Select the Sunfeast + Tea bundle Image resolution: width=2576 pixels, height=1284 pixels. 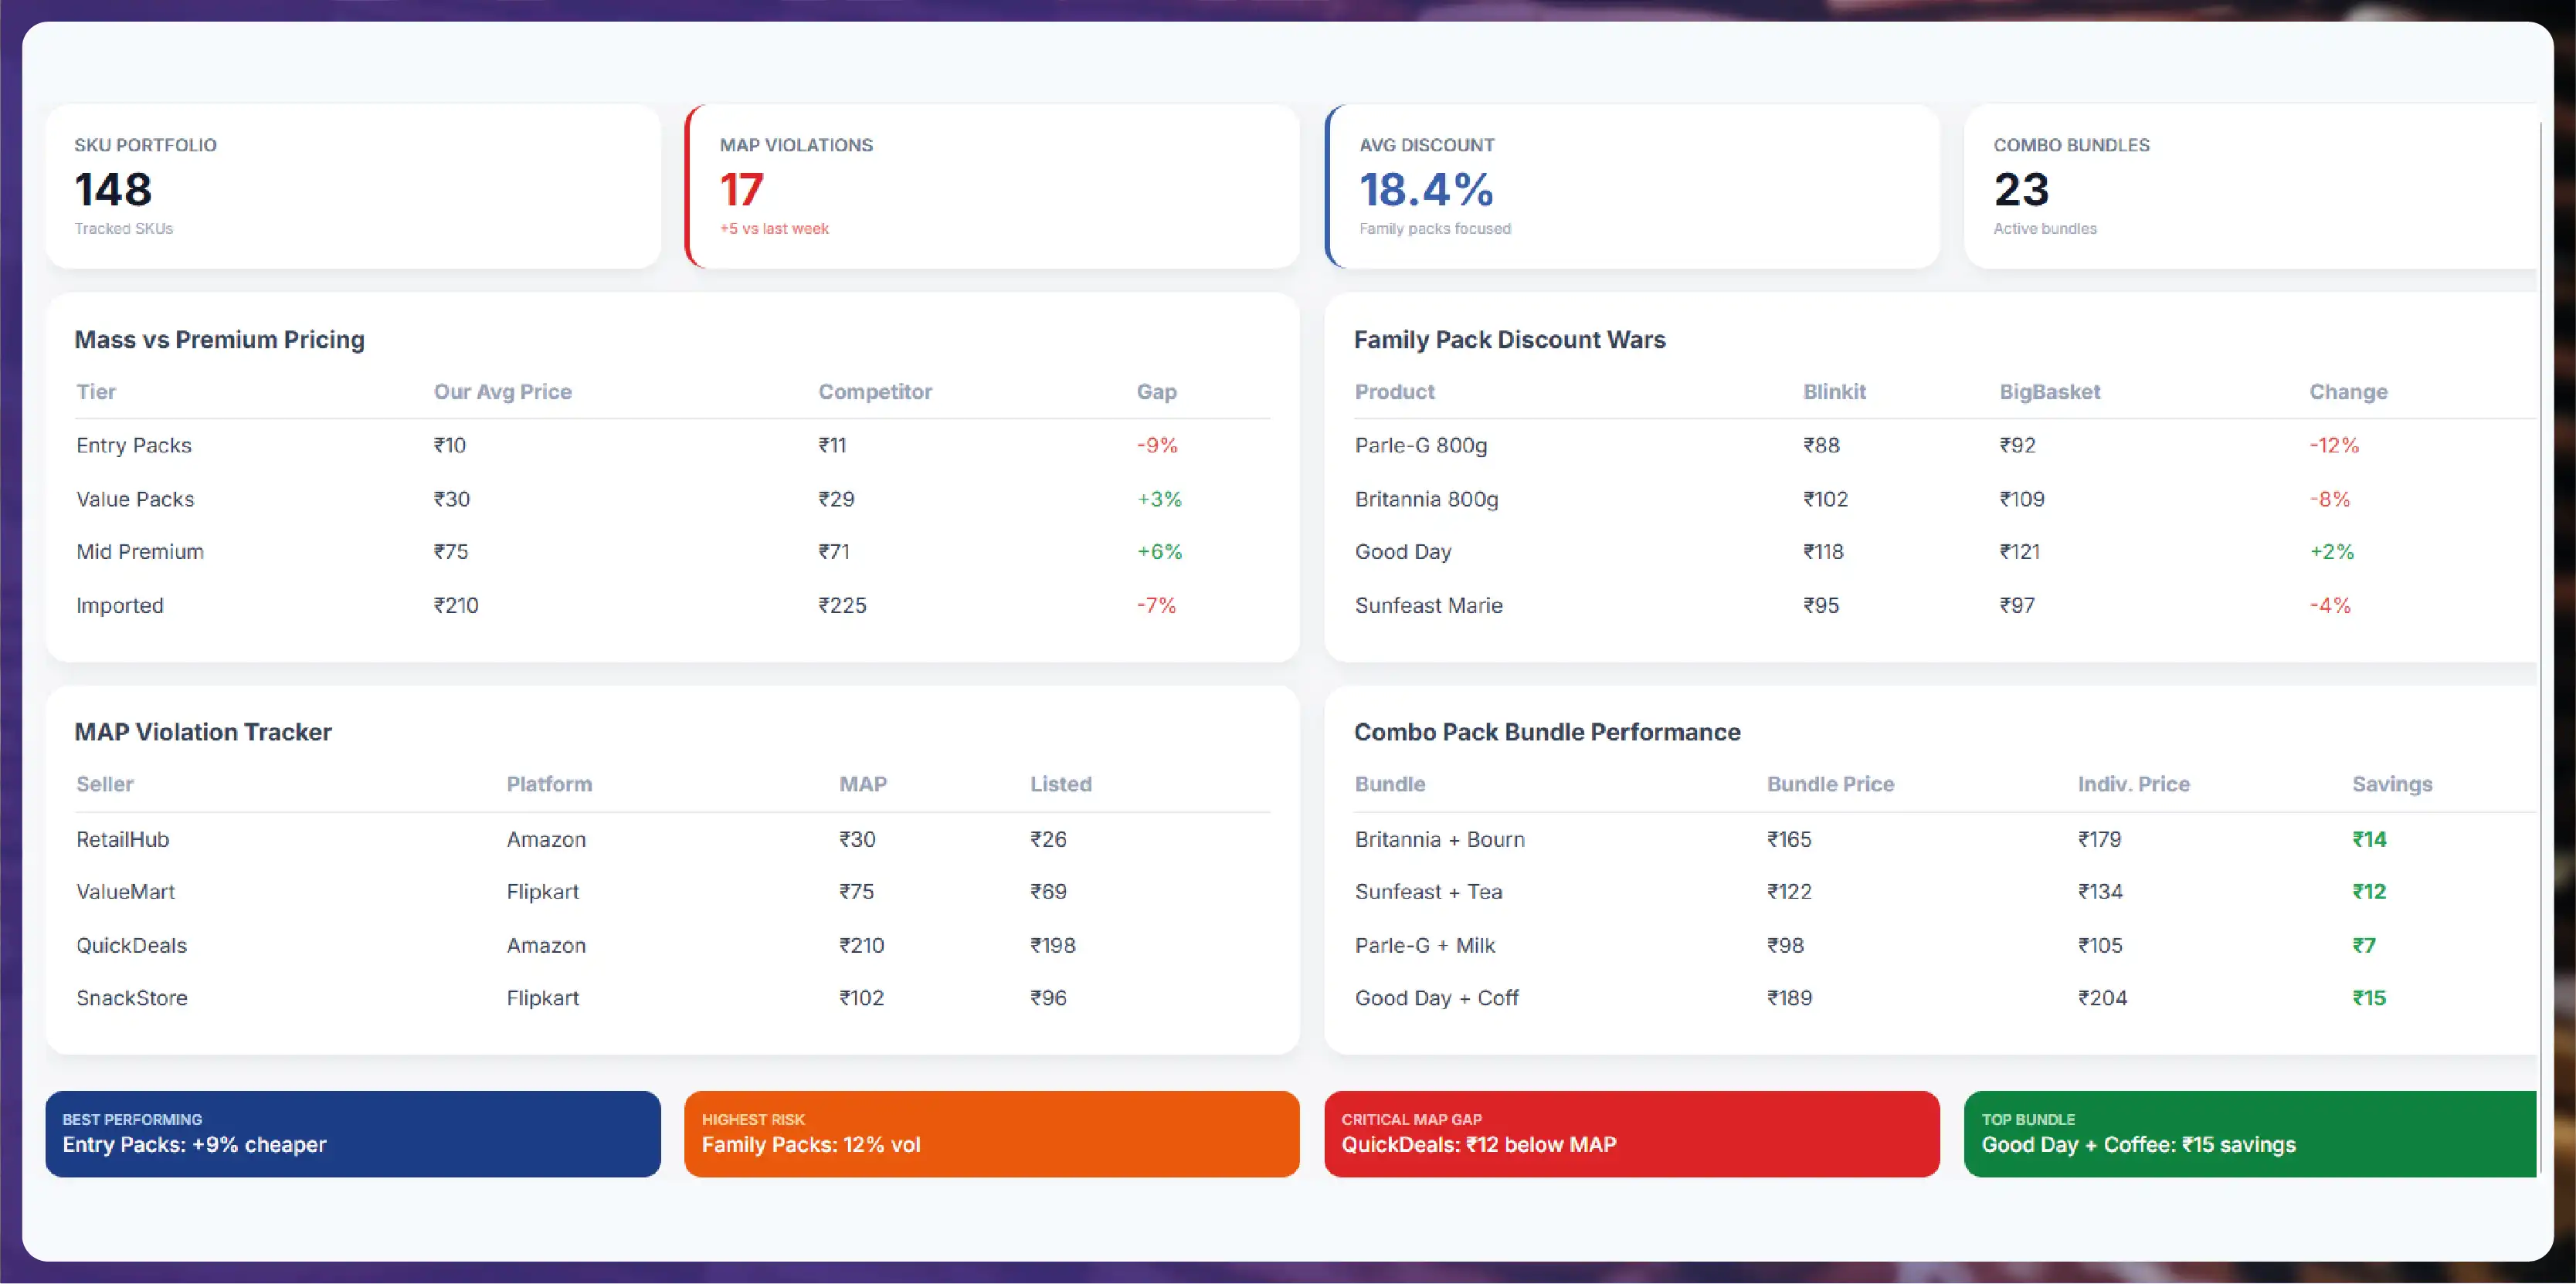[x=1945, y=891]
